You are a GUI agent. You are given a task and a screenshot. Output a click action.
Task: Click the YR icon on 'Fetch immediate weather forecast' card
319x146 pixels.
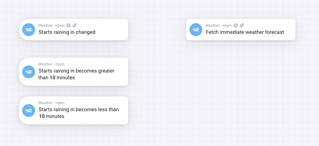coord(196,30)
